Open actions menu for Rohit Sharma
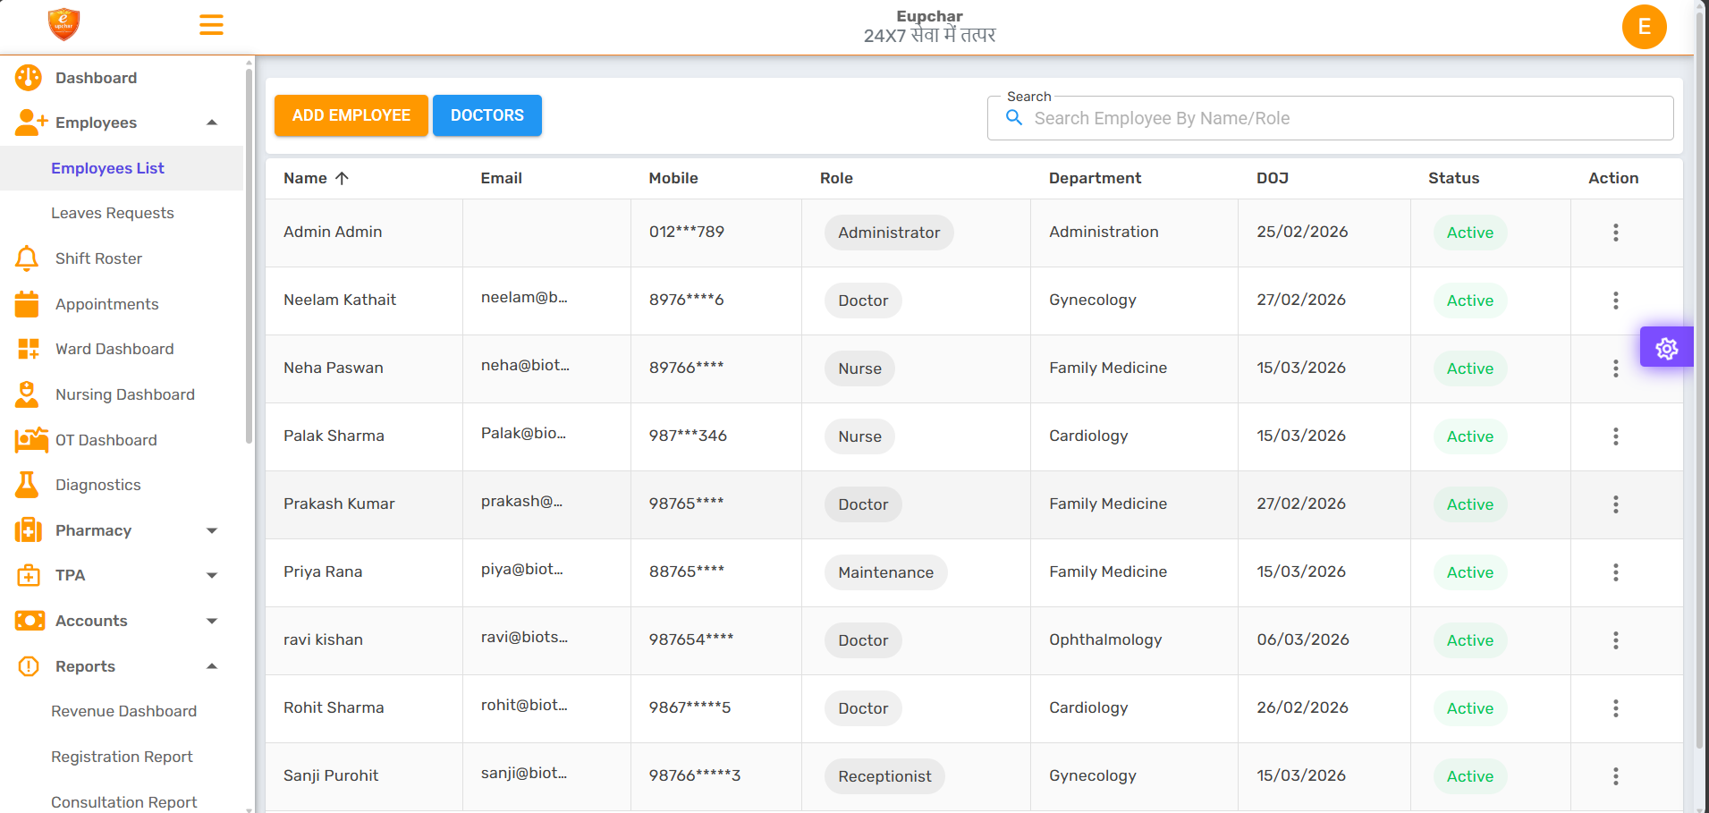This screenshot has width=1709, height=813. [x=1615, y=708]
